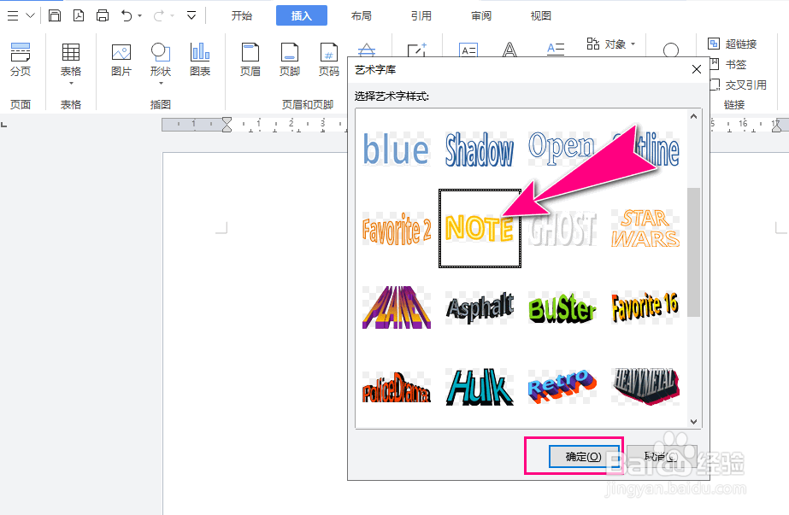Choose the GHOST WordArt style
This screenshot has width=789, height=515.
point(562,228)
